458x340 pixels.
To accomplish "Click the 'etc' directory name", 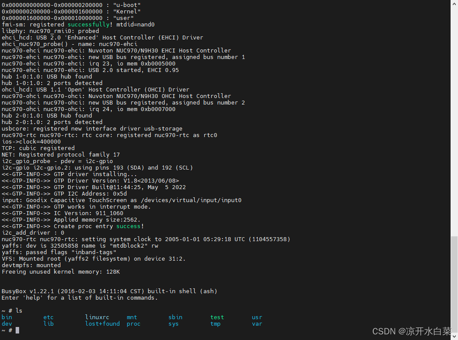I will [x=49, y=317].
